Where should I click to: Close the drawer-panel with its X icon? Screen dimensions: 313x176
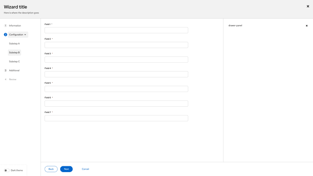coord(306,26)
